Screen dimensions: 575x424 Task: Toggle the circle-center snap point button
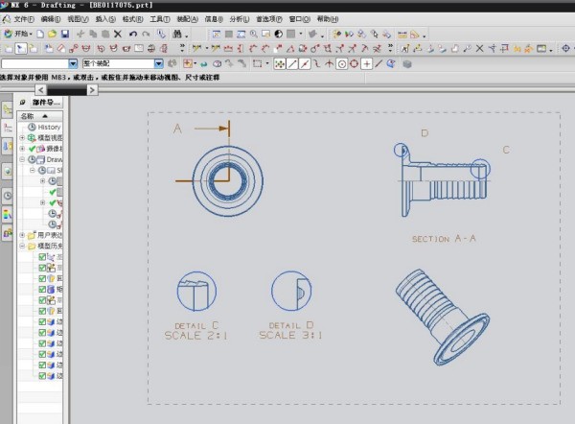point(341,63)
